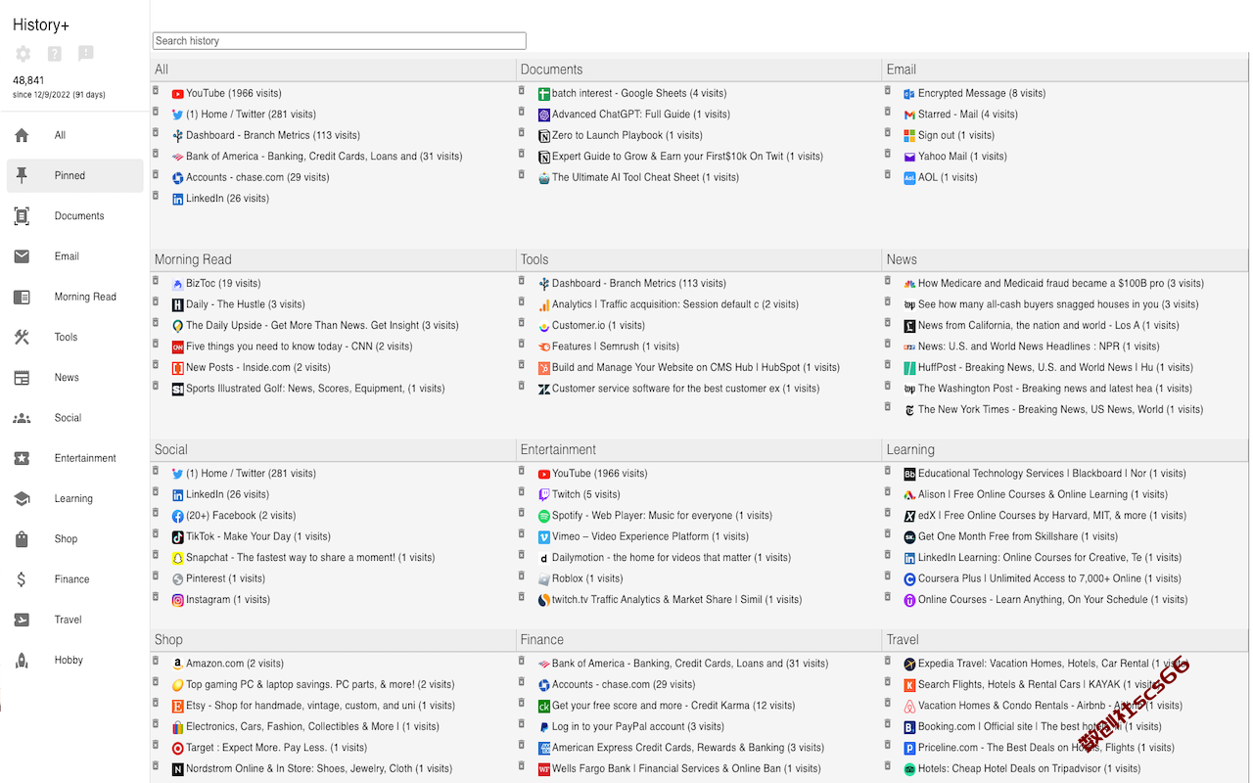
Task: Open Analytics | Traffic acquisition link
Action: 675,304
